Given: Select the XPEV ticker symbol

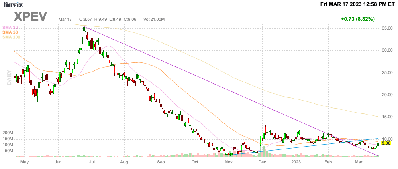Looking at the screenshot, I should click(x=31, y=17).
